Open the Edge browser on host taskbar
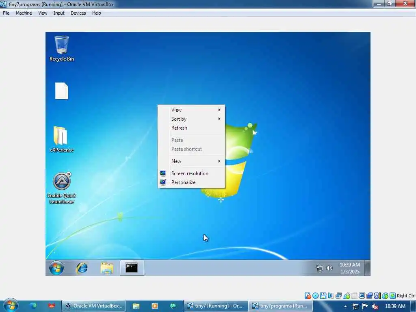The width and height of the screenshot is (416, 312). [x=33, y=306]
